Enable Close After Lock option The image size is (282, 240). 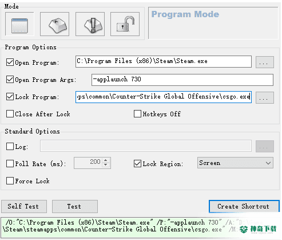(10, 114)
